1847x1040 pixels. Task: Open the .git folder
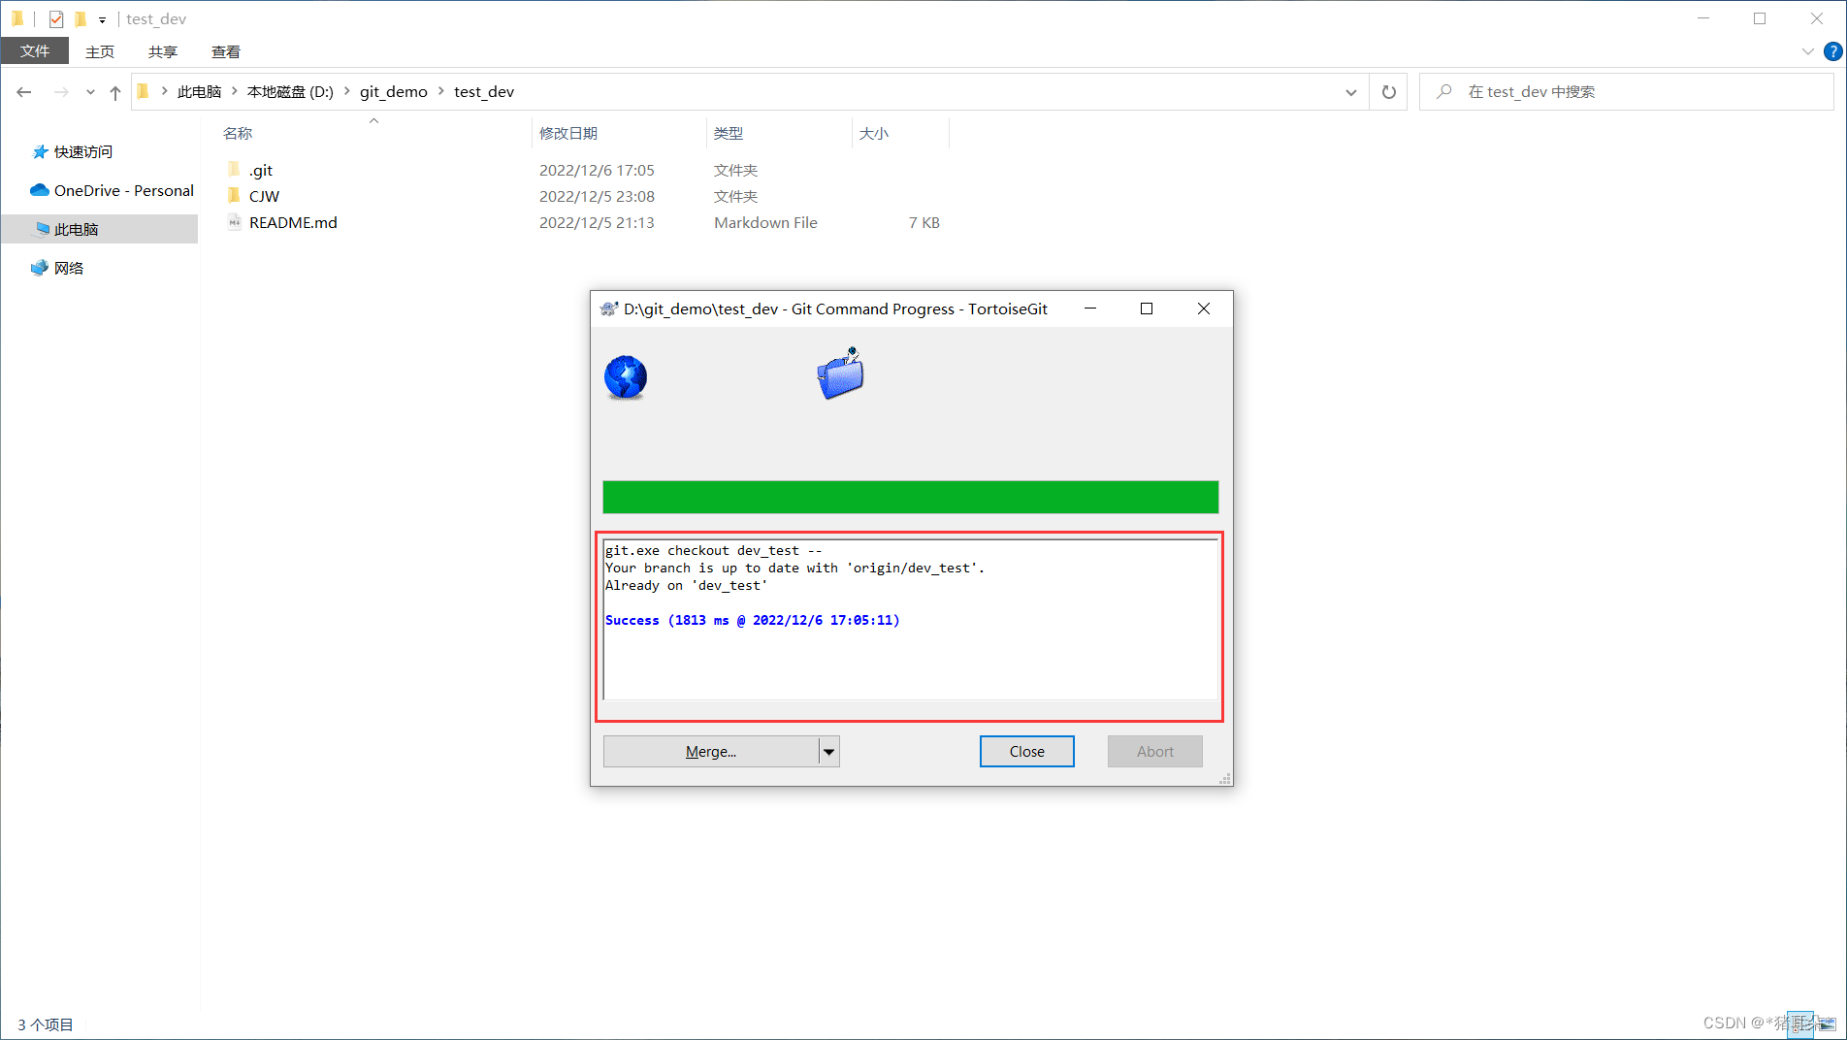coord(260,169)
